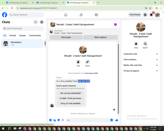Image resolution: width=164 pixels, height=131 pixels.
Task: Select the All chats filter
Action: (5, 35)
